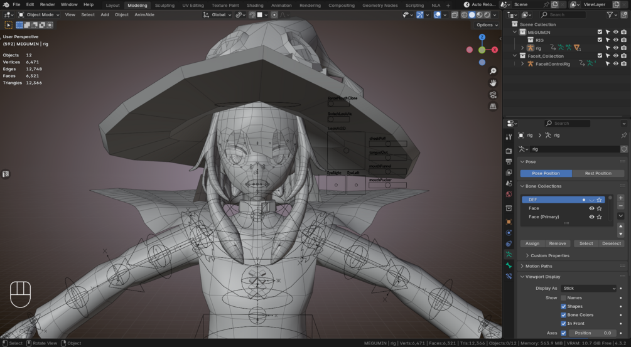
Task: Click the Remove button
Action: coord(558,243)
